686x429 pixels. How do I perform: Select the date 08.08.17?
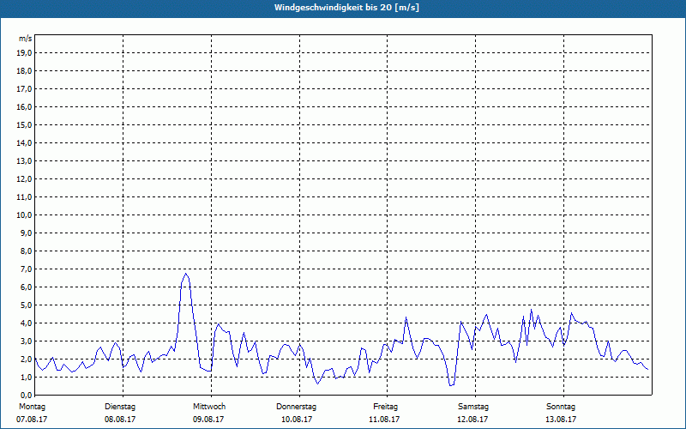pos(120,420)
